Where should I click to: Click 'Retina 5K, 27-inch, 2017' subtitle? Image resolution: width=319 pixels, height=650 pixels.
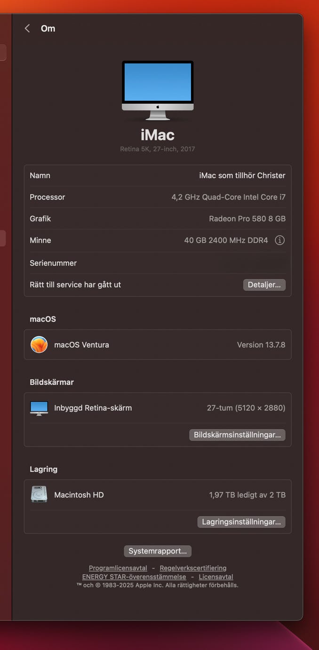coord(158,149)
